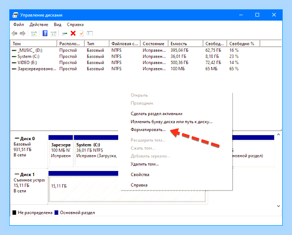The width and height of the screenshot is (292, 235).
Task: Click the black Не распределена legend swatch
Action: (14, 212)
